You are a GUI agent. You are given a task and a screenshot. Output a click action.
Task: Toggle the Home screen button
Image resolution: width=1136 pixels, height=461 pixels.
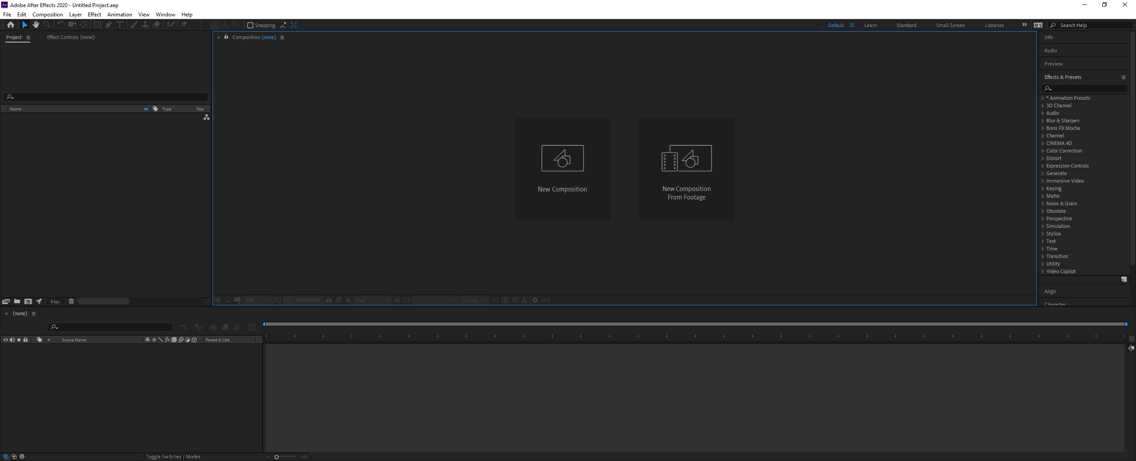pos(10,25)
